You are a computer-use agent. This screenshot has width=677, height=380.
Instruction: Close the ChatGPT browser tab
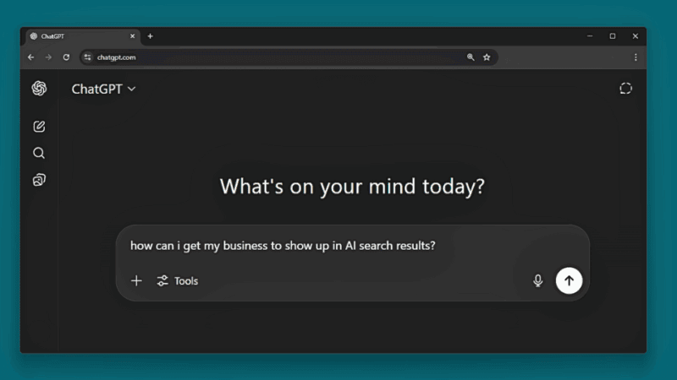133,36
